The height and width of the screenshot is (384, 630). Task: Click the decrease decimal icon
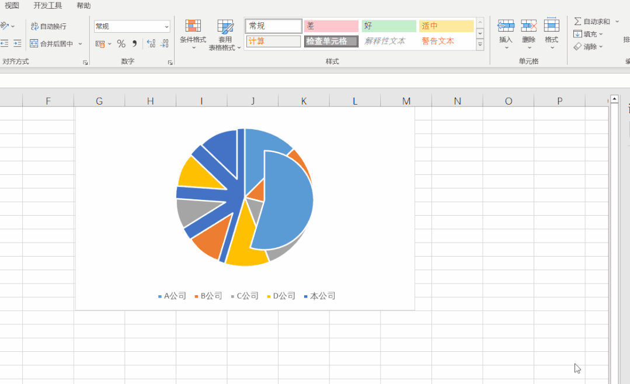[164, 43]
